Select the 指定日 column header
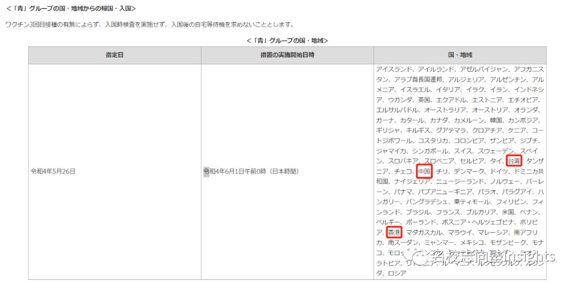The image size is (574, 283). 115,55
